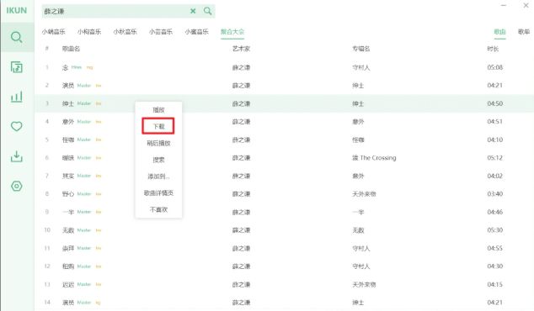
Task: Close the IKUN window
Action: (x=526, y=5)
